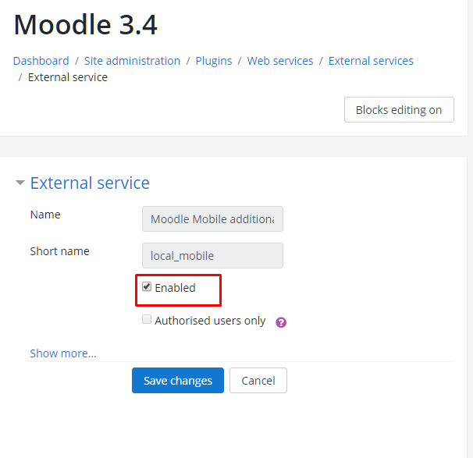Click the External service section heading
Viewport: 473px width, 458px height.
[x=90, y=183]
